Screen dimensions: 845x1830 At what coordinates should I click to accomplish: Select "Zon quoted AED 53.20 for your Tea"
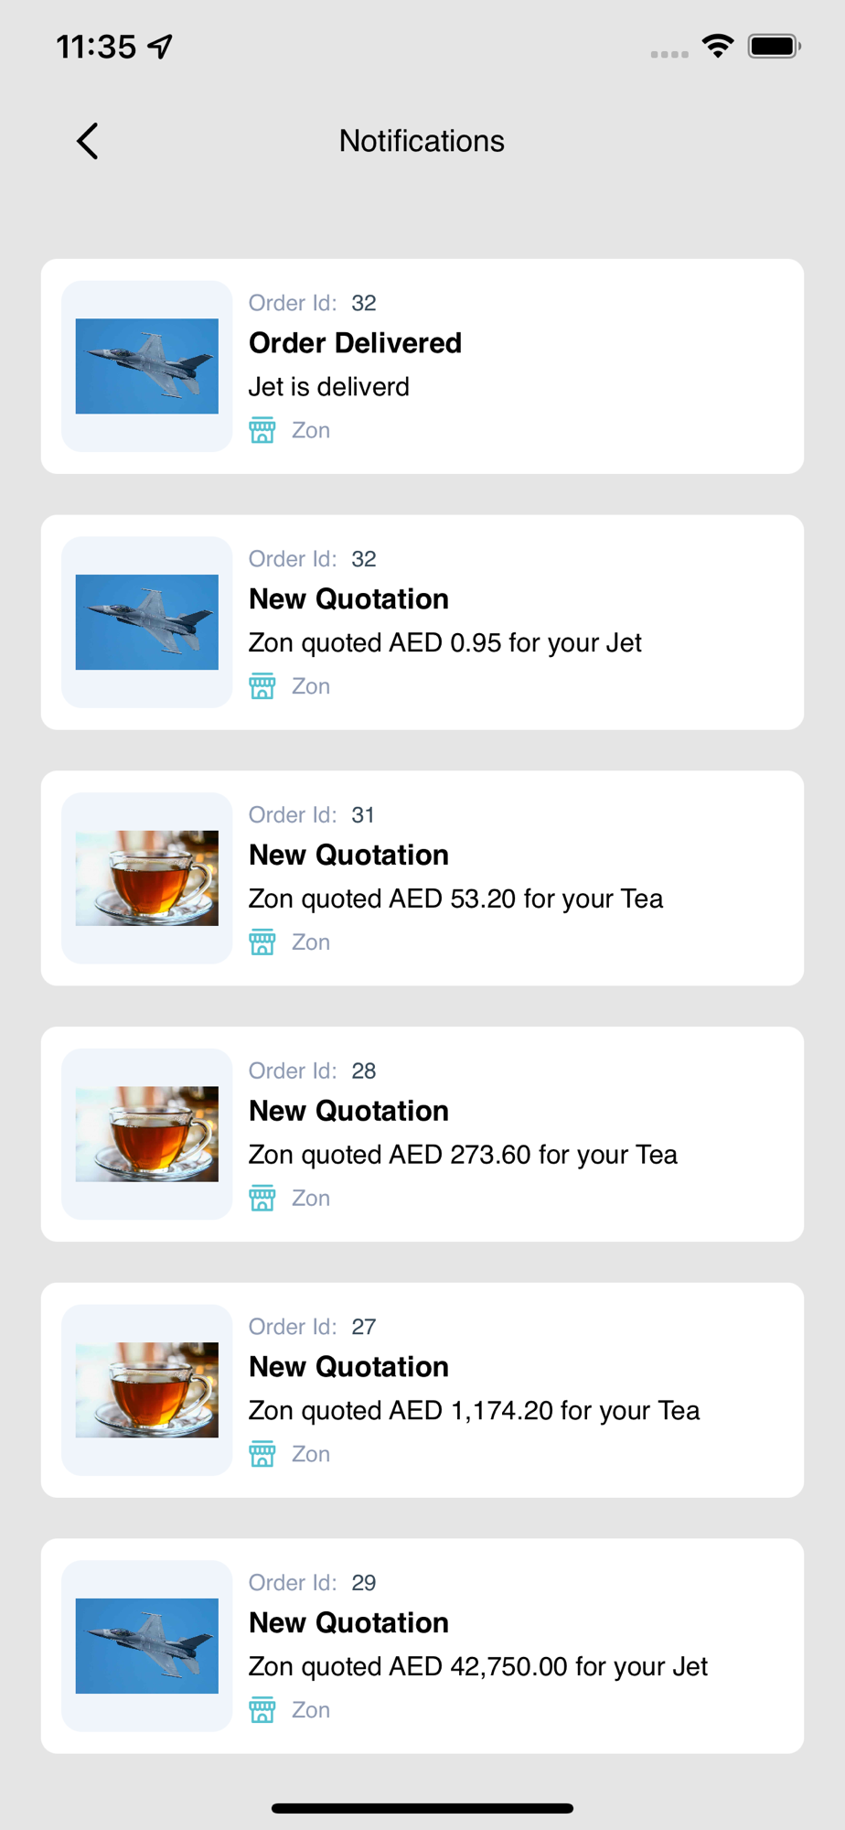pos(455,899)
